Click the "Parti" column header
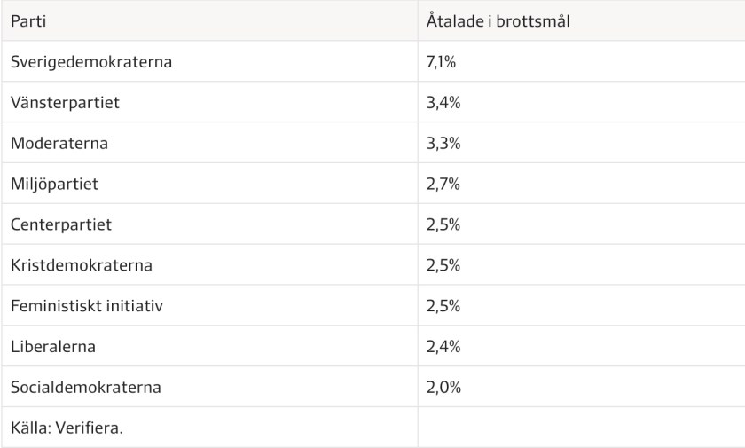 (28, 21)
